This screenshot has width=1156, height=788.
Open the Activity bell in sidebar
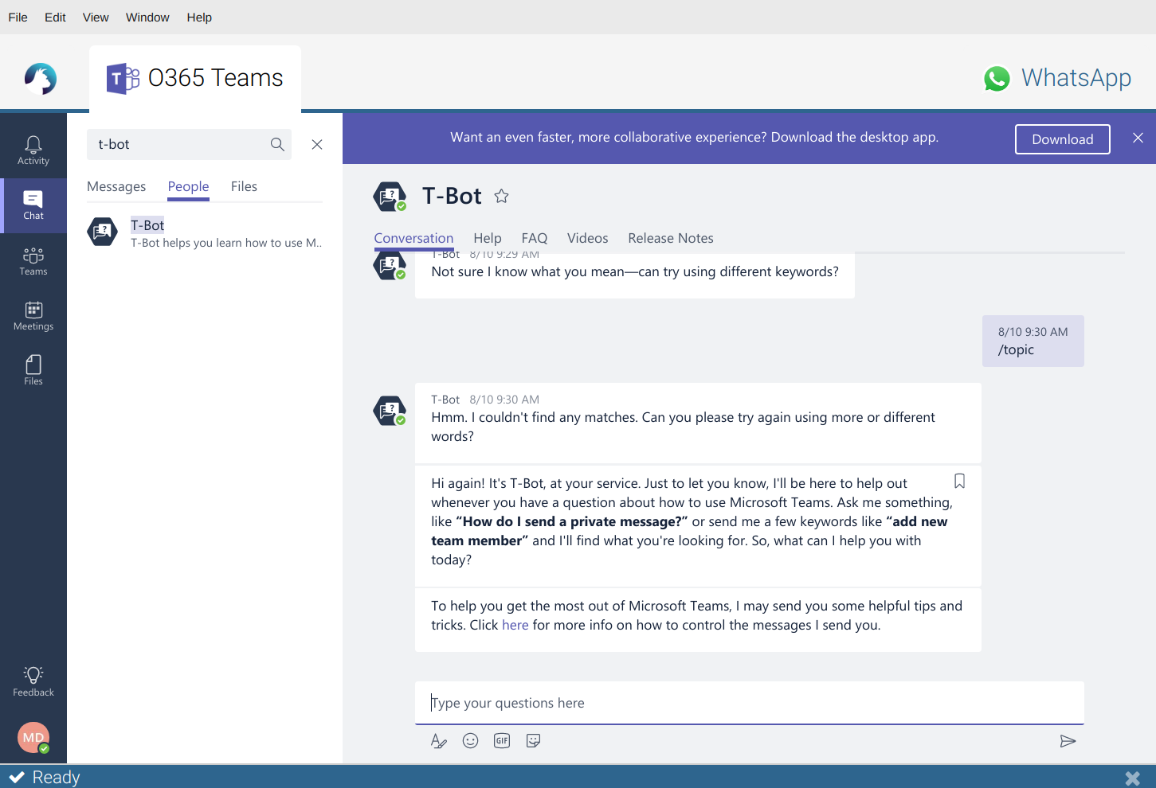33,150
